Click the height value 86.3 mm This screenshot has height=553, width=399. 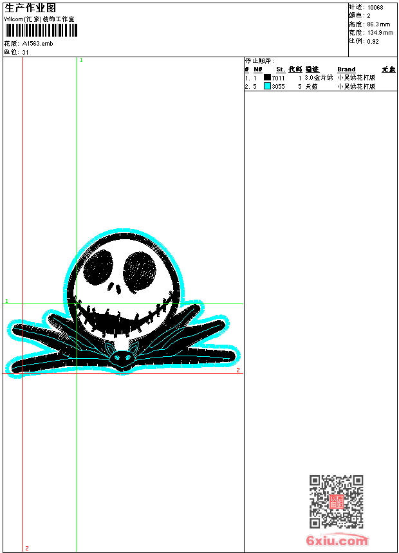coord(378,24)
